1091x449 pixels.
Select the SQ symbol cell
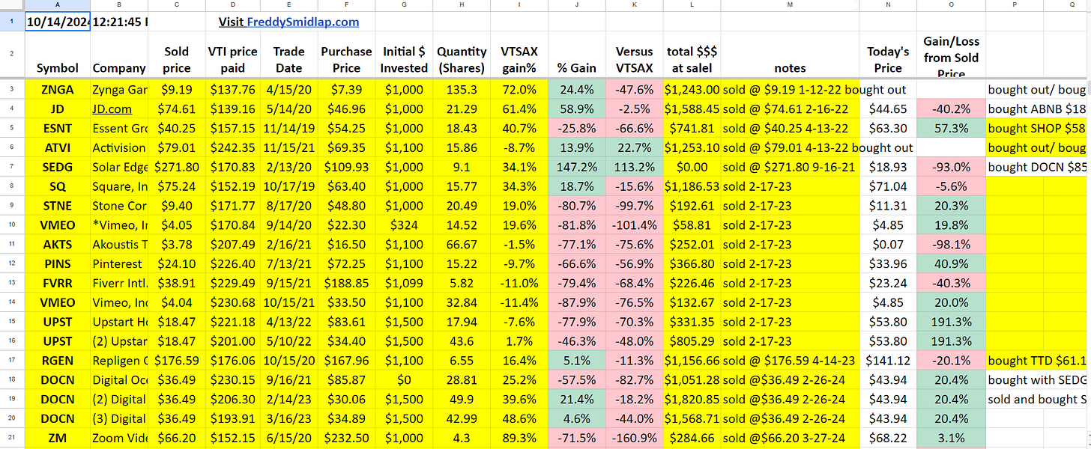[x=58, y=186]
